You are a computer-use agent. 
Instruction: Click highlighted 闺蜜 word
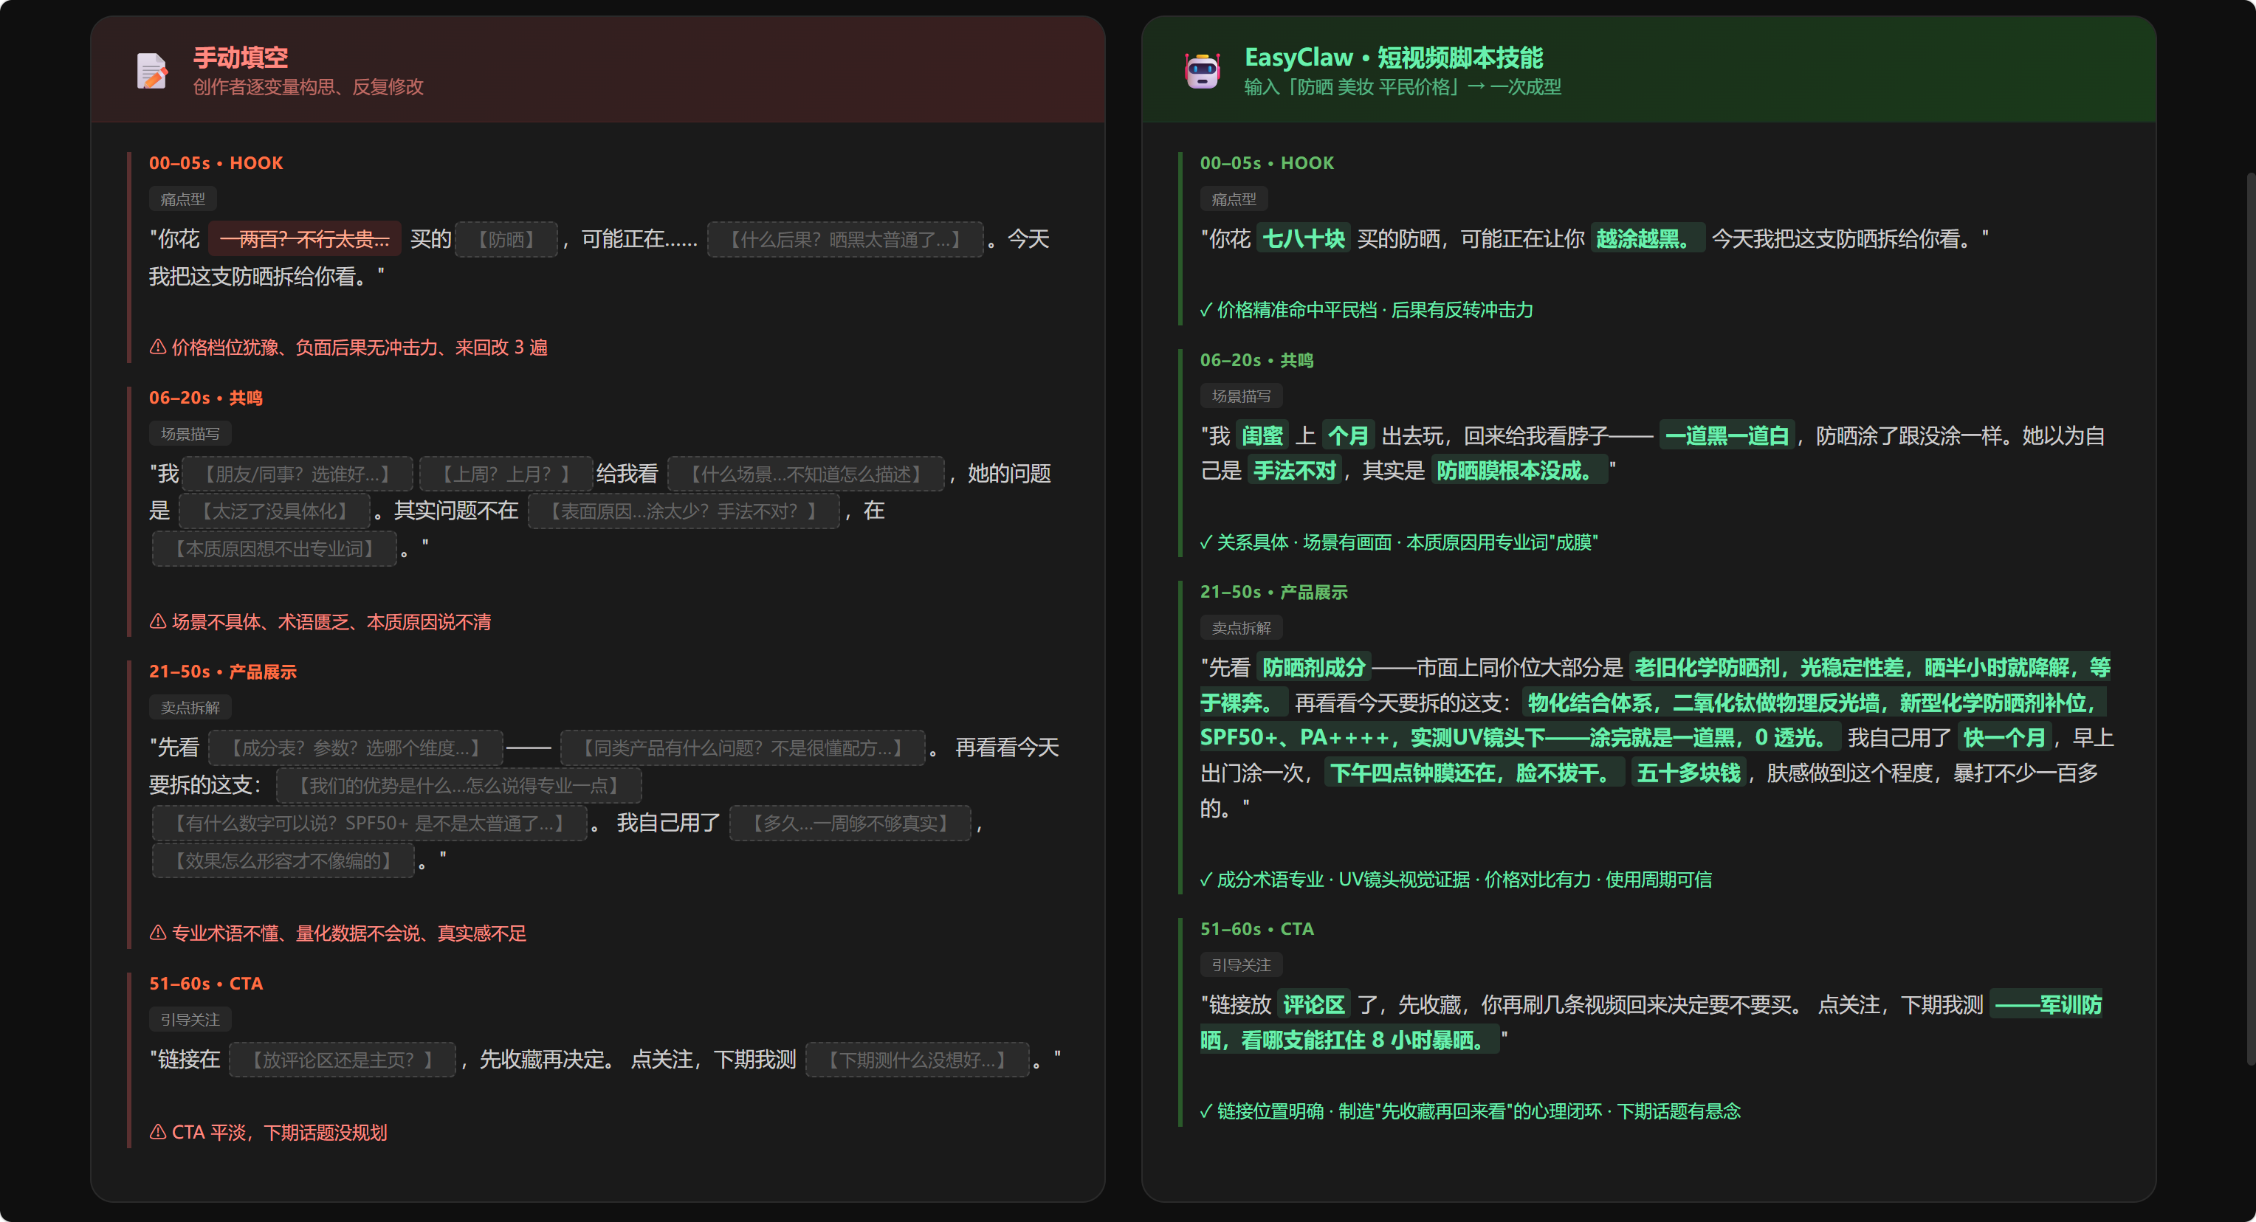pyautogui.click(x=1262, y=436)
